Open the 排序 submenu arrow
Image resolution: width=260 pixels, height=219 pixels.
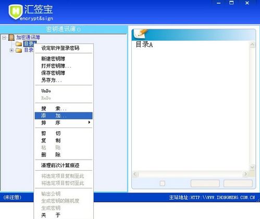point(89,122)
